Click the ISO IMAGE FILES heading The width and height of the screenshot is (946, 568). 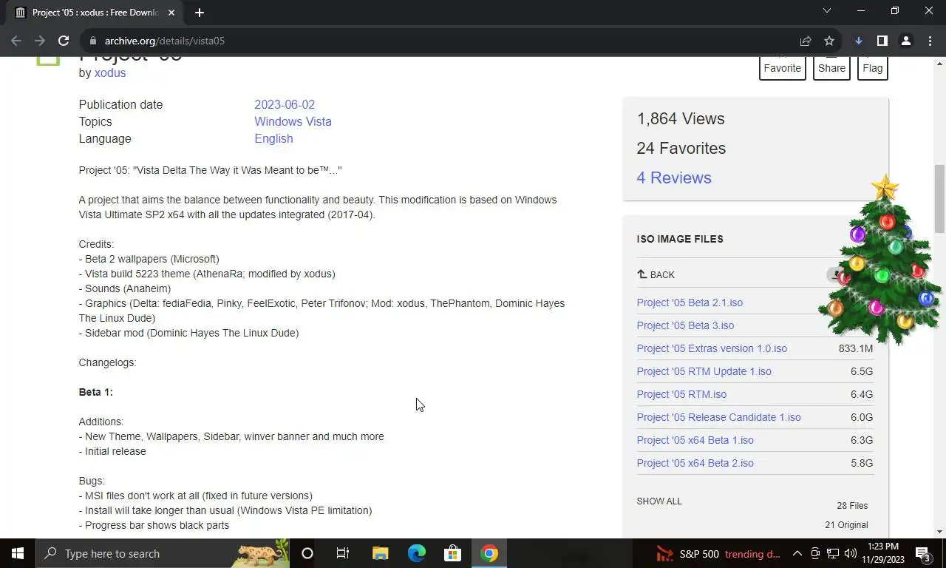(x=680, y=239)
